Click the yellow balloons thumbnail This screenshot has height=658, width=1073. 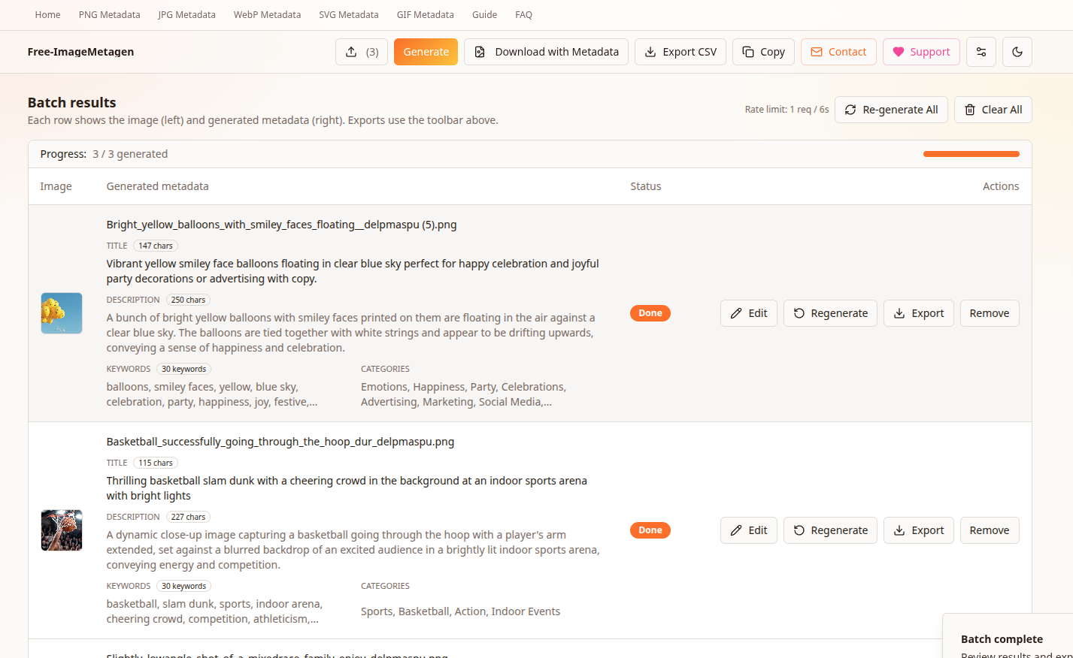[x=62, y=313]
